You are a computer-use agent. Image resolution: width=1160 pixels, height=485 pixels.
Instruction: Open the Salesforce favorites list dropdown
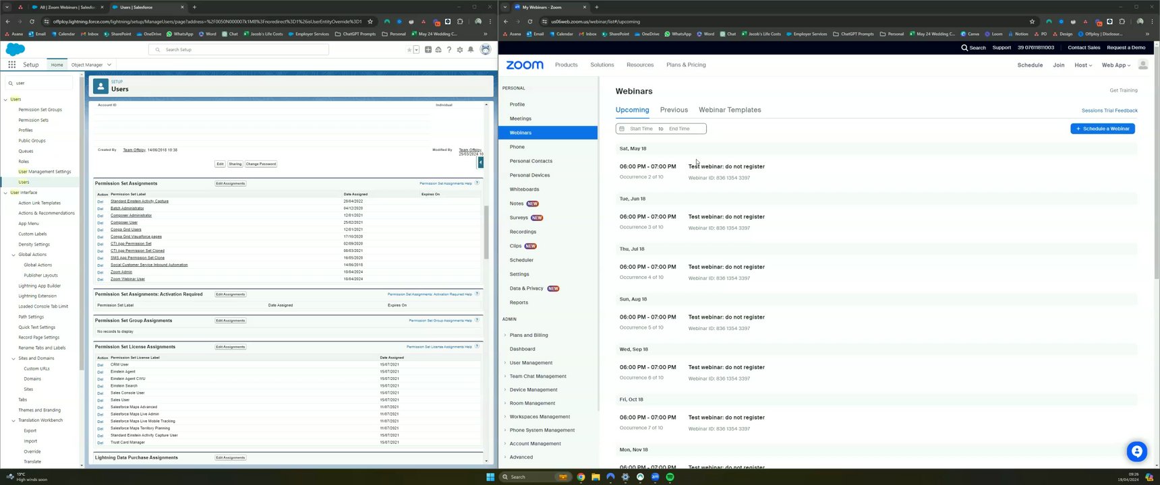click(416, 50)
